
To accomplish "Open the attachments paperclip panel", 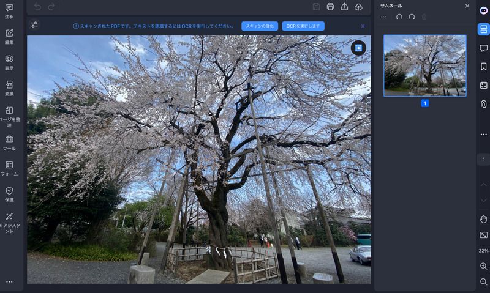I will [x=483, y=104].
